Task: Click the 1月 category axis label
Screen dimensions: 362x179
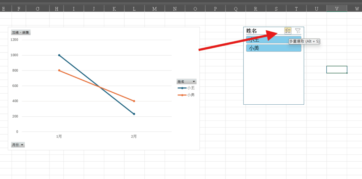Action: coord(59,136)
